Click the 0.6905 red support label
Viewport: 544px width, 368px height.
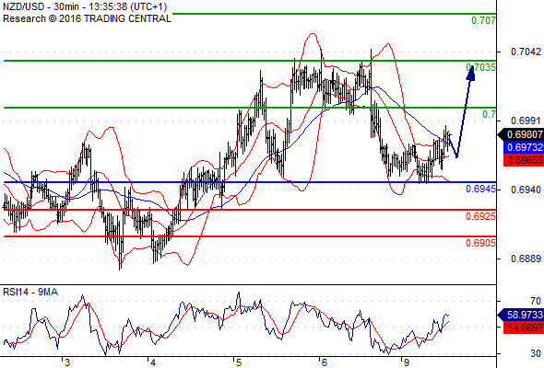pos(480,243)
